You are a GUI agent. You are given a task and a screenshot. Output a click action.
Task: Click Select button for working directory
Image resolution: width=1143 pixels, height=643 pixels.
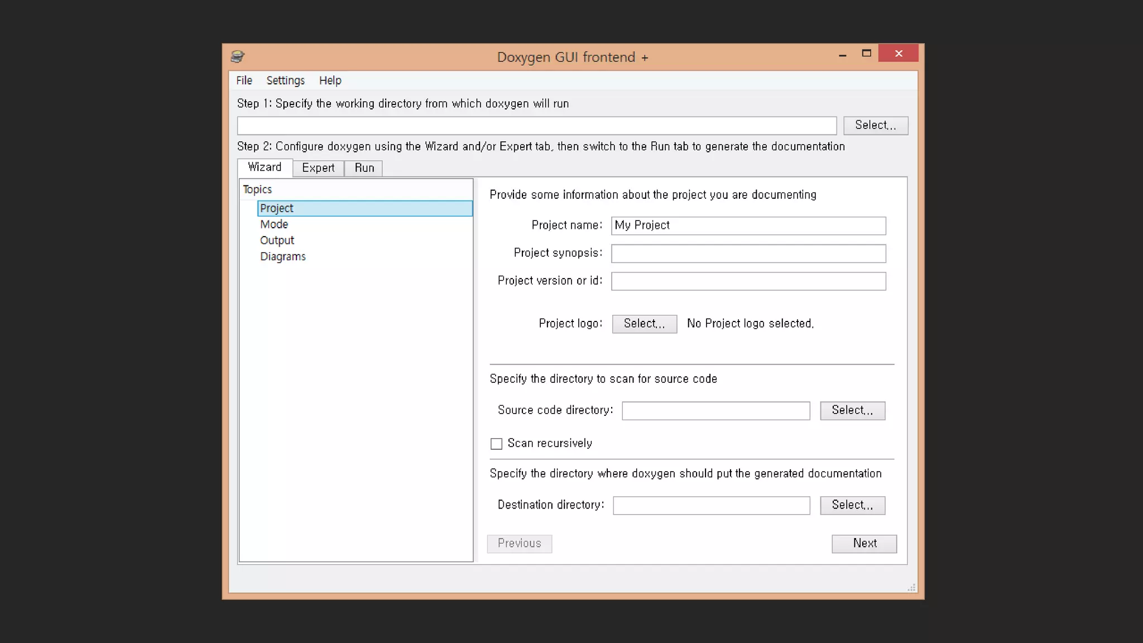coord(875,126)
